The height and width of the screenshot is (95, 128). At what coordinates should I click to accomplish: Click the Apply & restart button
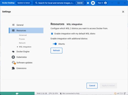click(108, 86)
